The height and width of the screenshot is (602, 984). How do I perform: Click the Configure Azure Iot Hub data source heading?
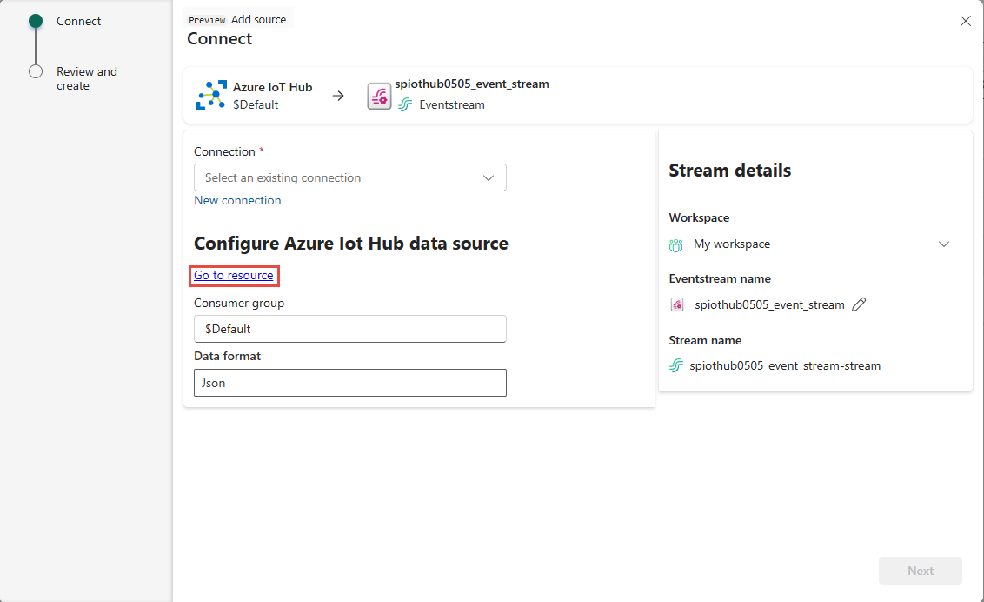point(351,244)
